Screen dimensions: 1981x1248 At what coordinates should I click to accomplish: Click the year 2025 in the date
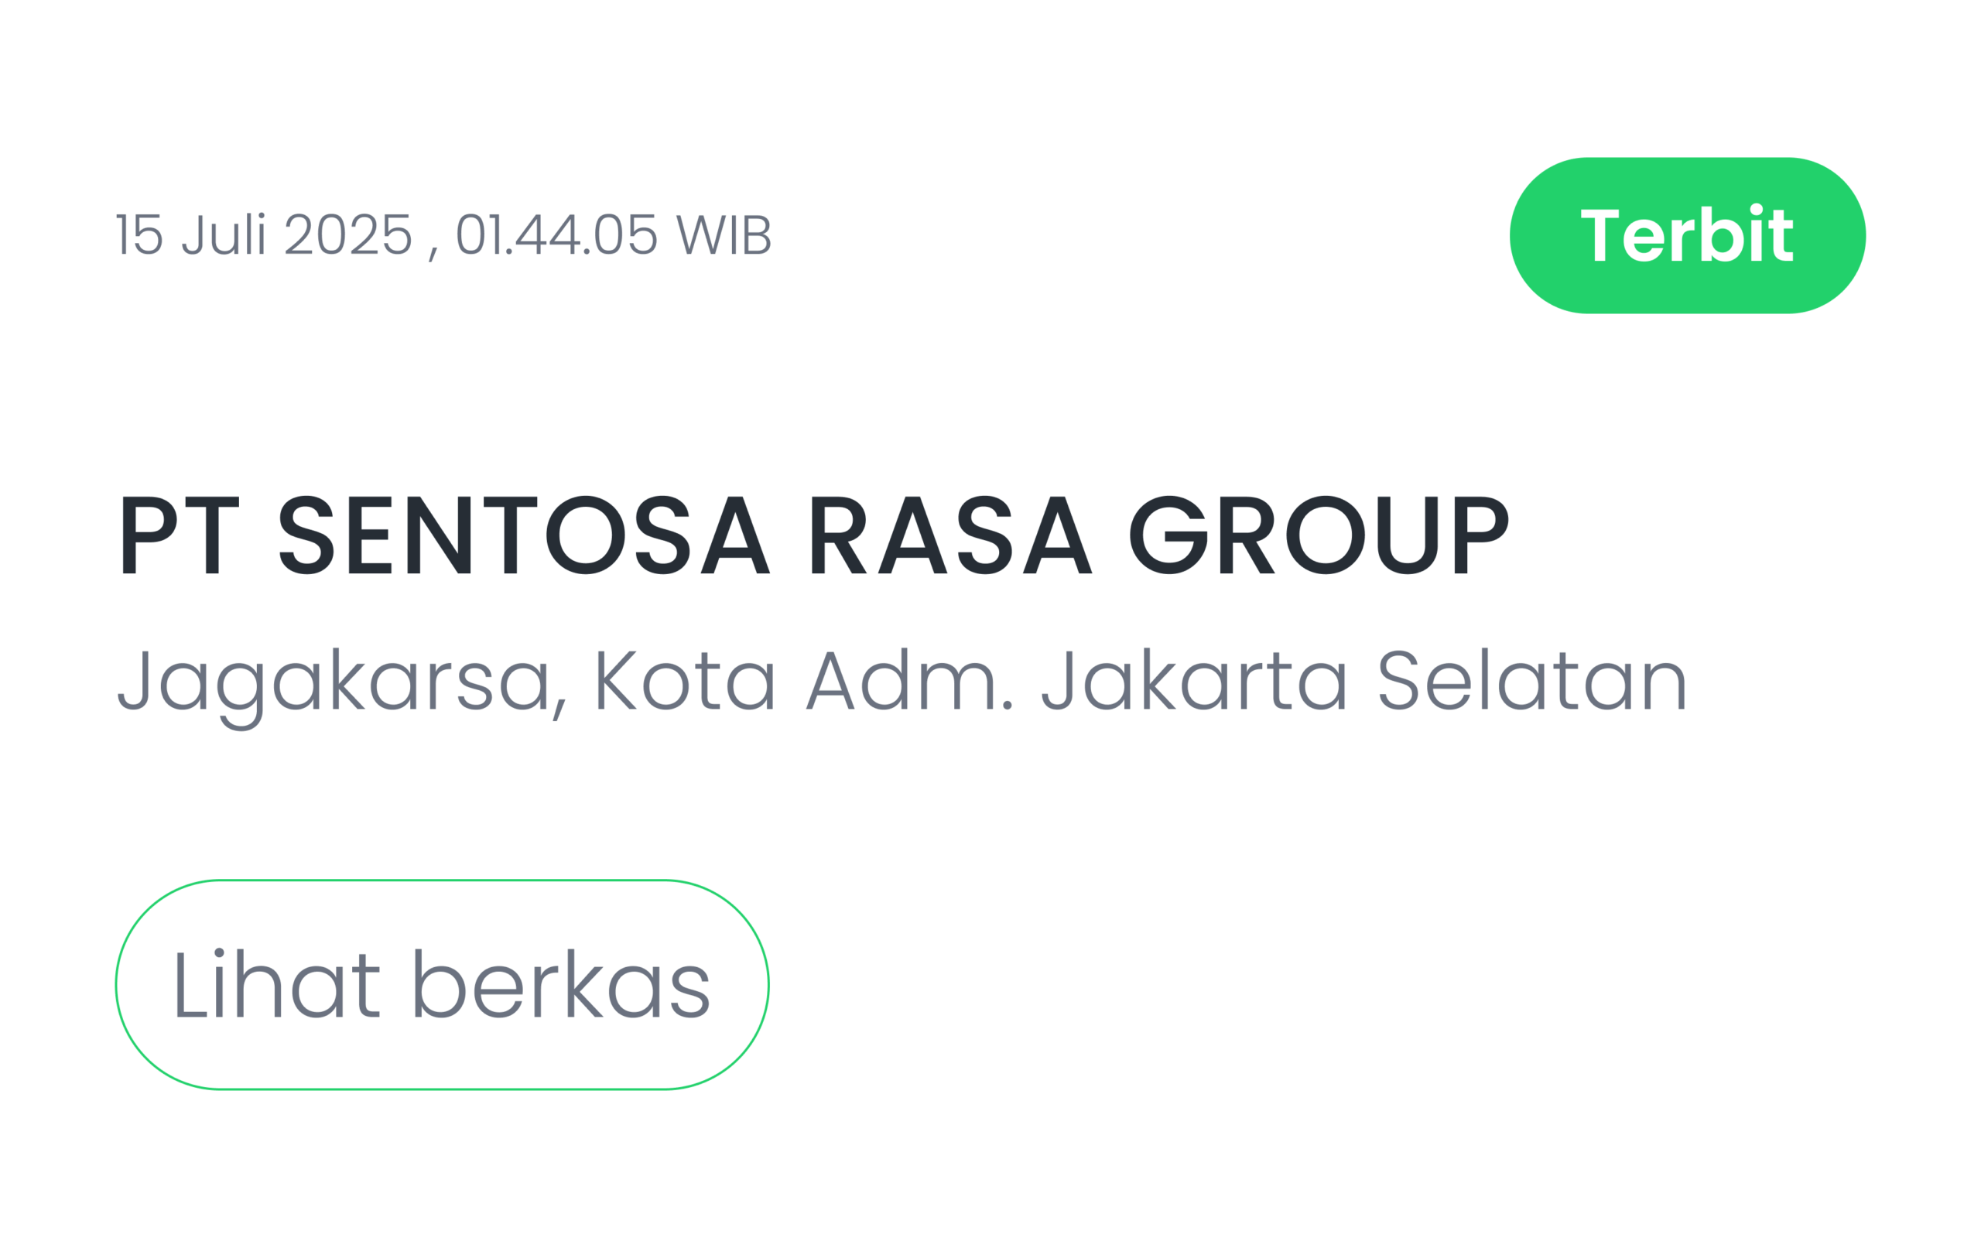click(x=348, y=234)
